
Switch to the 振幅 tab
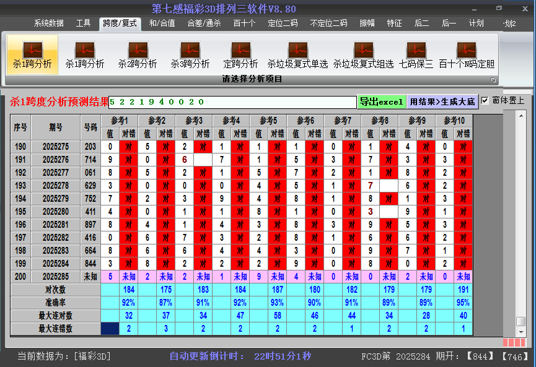point(367,24)
